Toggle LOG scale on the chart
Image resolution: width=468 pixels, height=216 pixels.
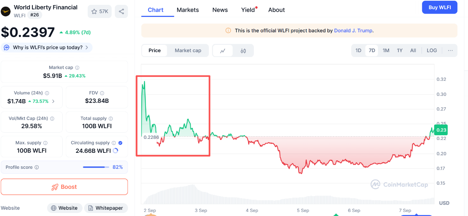click(432, 50)
